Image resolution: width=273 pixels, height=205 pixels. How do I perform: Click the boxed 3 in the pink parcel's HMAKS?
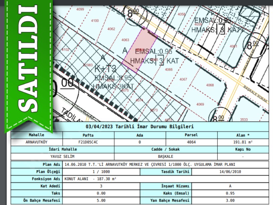coord(160,61)
